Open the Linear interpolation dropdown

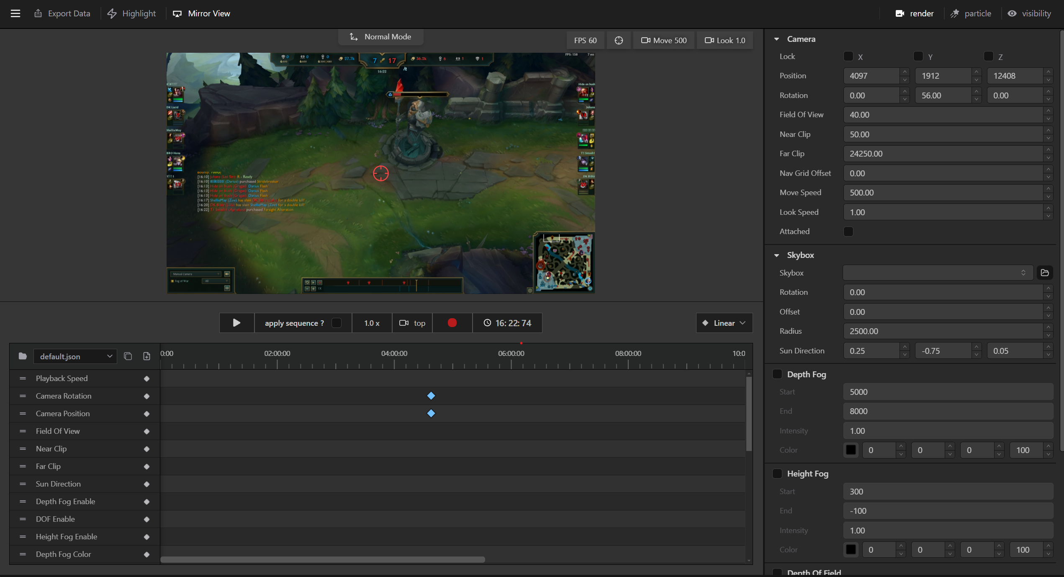pyautogui.click(x=724, y=323)
